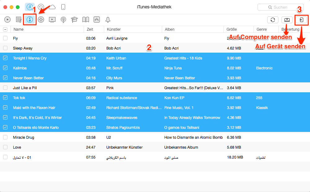Click the artist Unbekannter Künstler

click(124, 147)
